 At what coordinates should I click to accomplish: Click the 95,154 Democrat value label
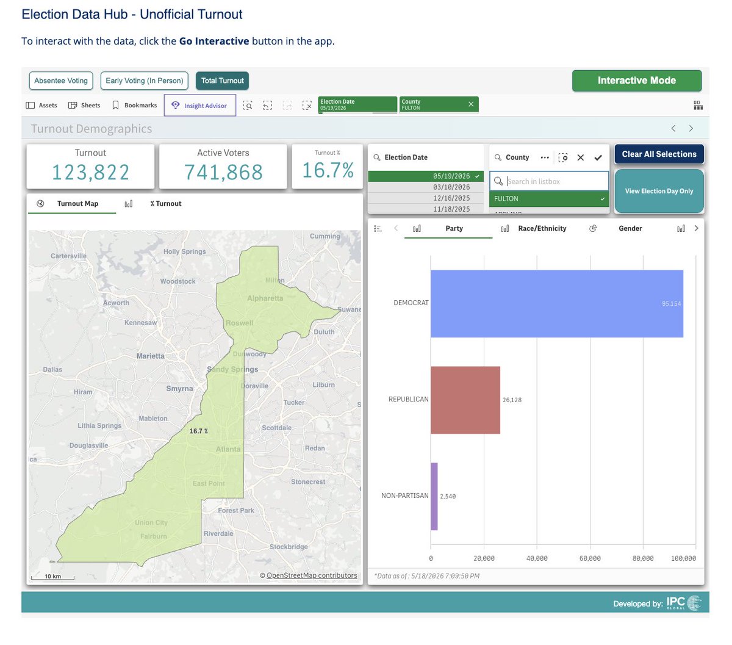671,304
